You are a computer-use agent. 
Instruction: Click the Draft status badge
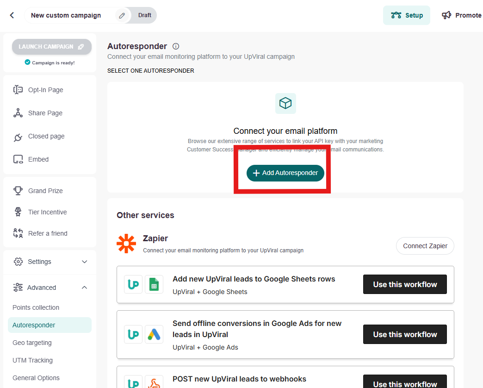click(x=144, y=15)
